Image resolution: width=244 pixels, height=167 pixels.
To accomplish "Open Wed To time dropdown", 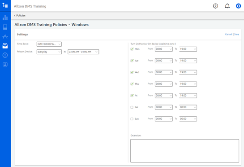I will [188, 72].
